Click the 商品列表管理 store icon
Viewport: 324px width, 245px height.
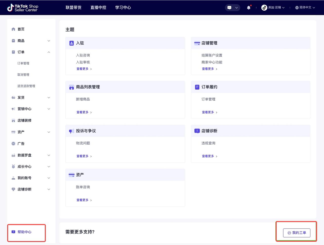point(72,87)
